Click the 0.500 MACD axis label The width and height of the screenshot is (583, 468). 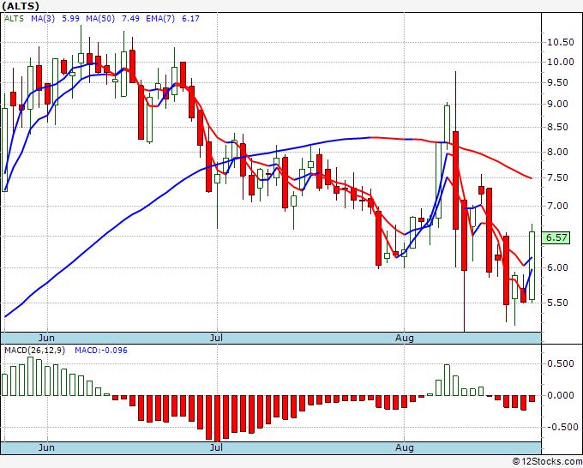tap(561, 363)
